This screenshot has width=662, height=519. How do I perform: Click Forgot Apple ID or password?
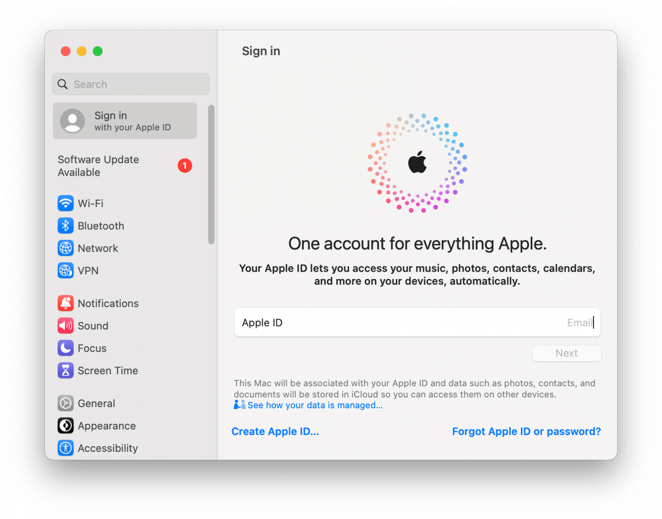click(526, 431)
